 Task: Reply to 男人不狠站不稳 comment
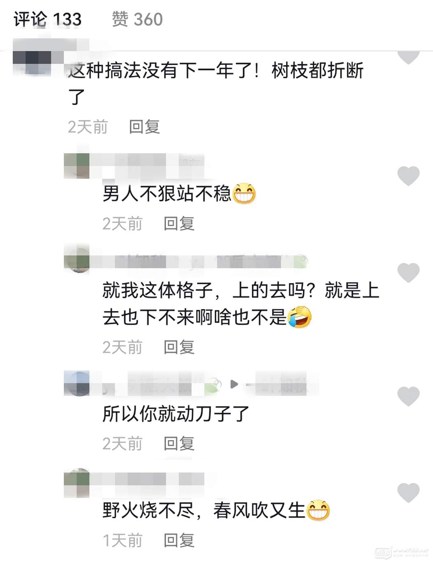179,223
